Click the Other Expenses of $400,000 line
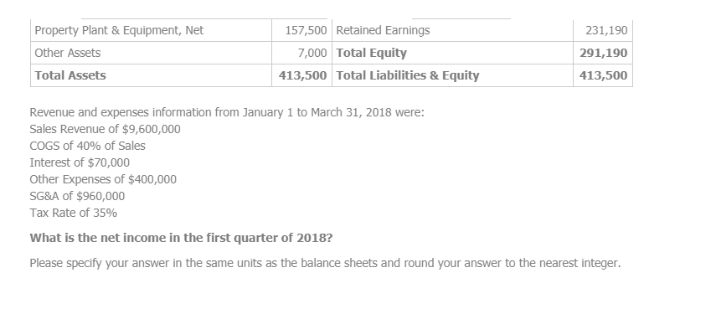This screenshot has width=711, height=314. coord(103,179)
